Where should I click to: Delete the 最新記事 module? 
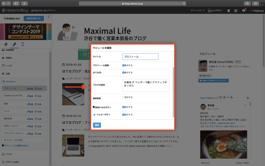(38, 119)
